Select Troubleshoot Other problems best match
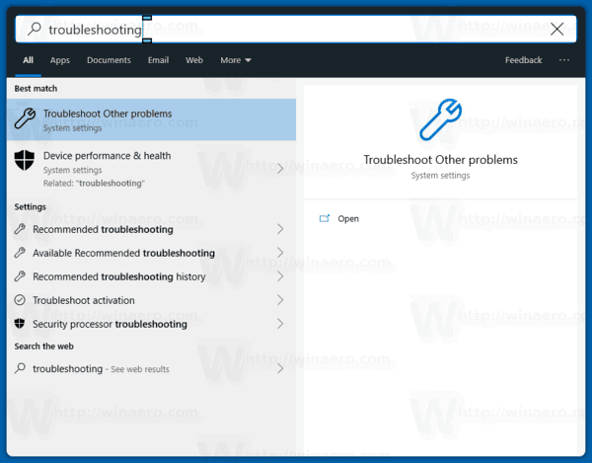Screen dimensions: 592x463 pyautogui.click(x=151, y=119)
